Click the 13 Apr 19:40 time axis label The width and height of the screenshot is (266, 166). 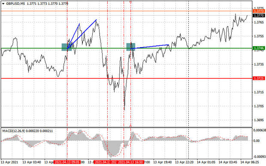(162, 162)
